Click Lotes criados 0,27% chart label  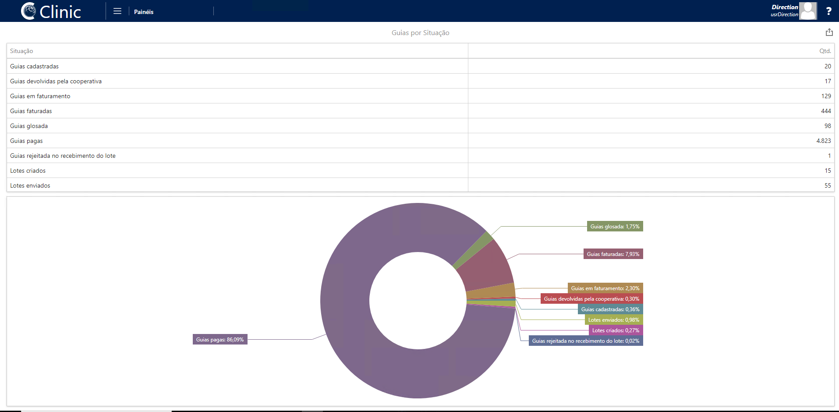(616, 330)
